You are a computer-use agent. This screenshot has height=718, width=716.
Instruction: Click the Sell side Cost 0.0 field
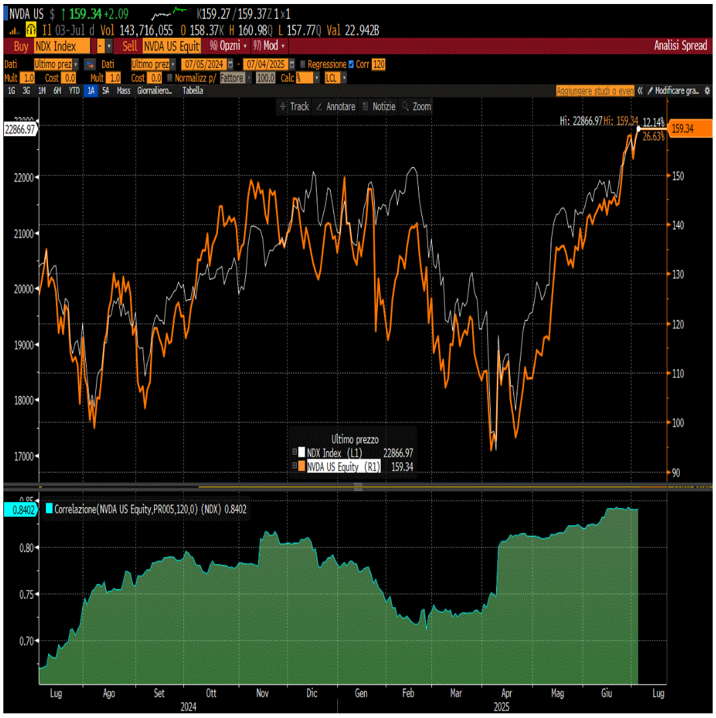(155, 78)
